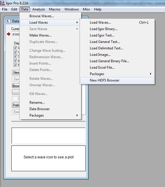The image size is (165, 187).
Task: Expand Packages submenu in Data menu
Action: pos(50,115)
